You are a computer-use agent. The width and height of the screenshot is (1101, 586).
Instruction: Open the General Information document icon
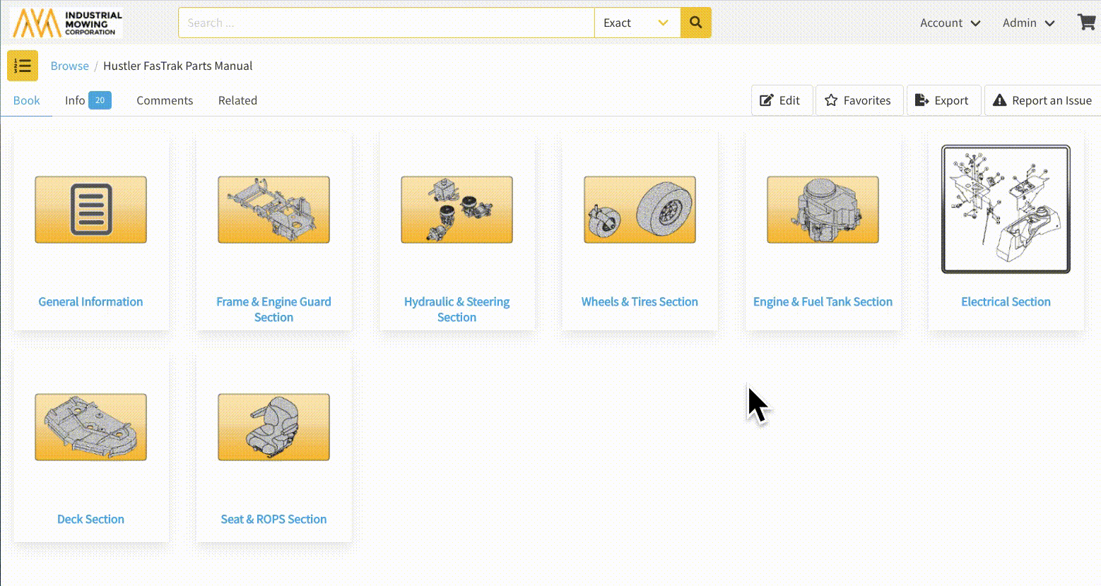tap(90, 210)
